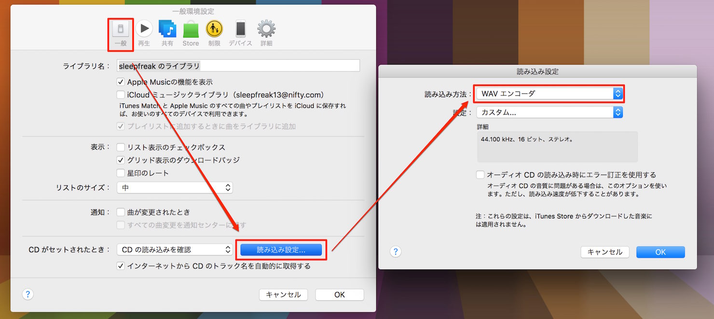
Task: Open the 一般 (General) preferences pane
Action: coord(121,33)
